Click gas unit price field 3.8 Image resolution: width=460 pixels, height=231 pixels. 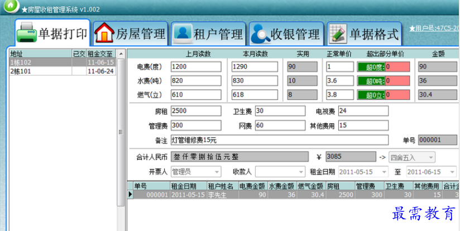click(340, 95)
